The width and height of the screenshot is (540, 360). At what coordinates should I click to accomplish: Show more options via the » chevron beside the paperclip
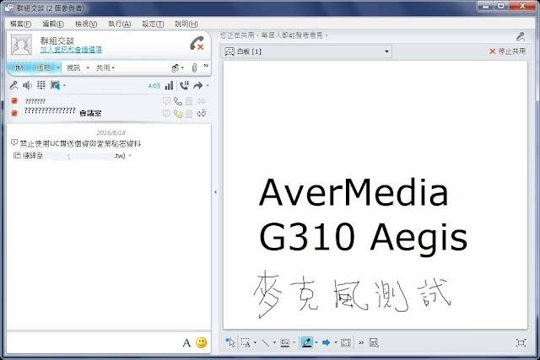pyautogui.click(x=206, y=66)
